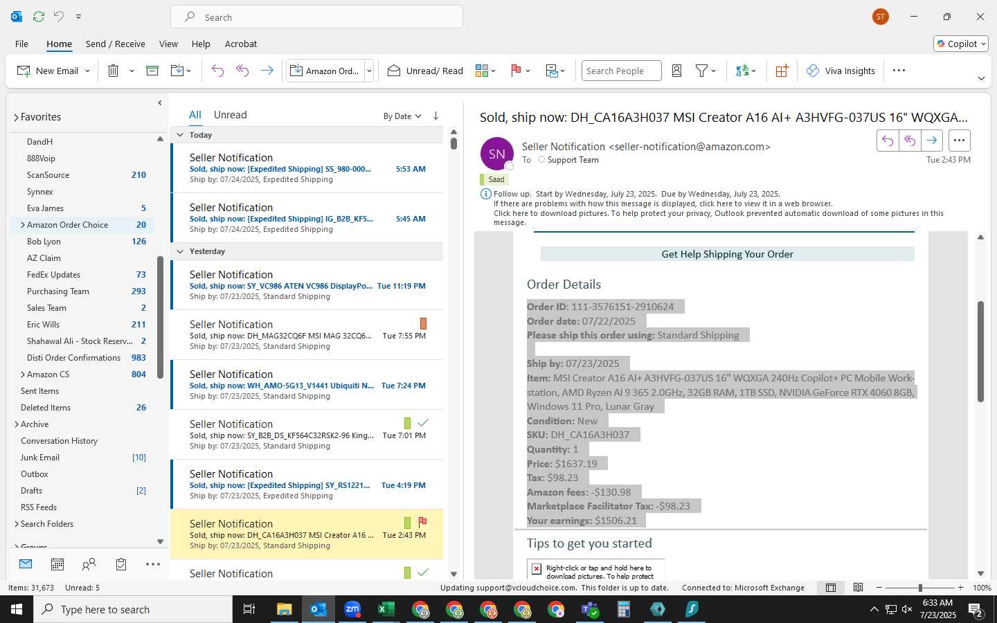Click the Reply arrow in ribbon toolbar
This screenshot has height=623, width=997.
[x=217, y=71]
